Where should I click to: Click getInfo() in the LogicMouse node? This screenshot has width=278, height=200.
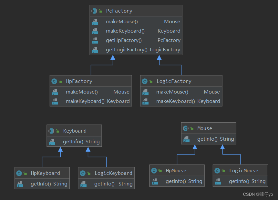[239, 181]
